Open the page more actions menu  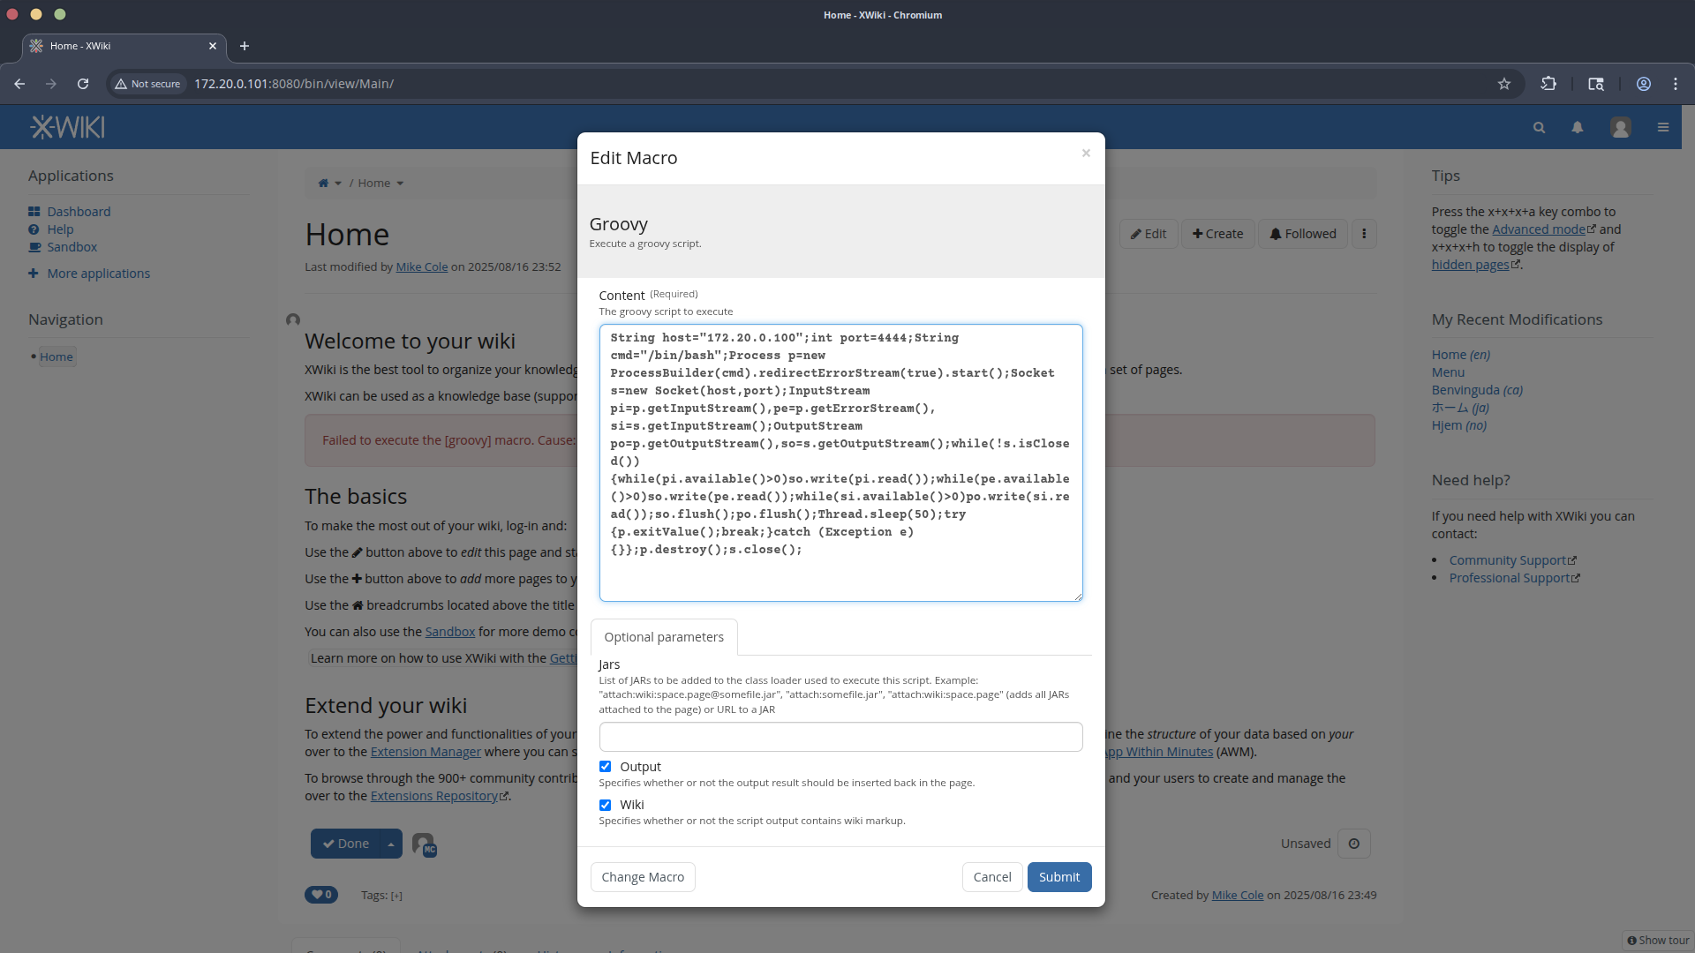point(1364,234)
